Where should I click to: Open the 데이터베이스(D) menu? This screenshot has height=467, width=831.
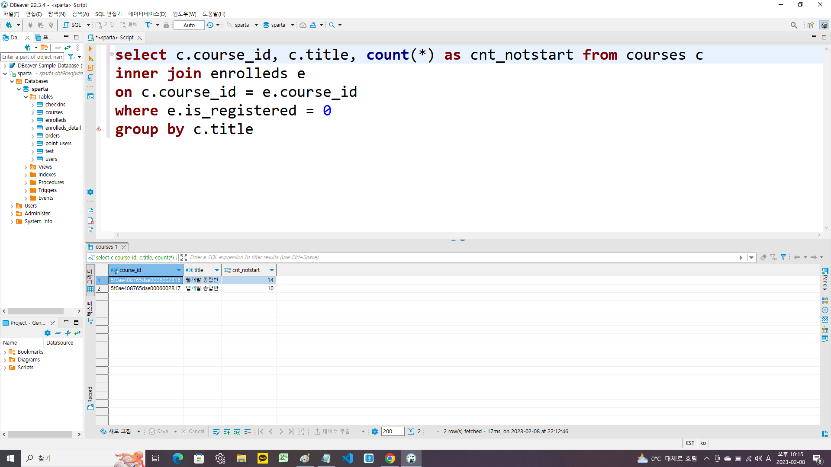pos(148,14)
